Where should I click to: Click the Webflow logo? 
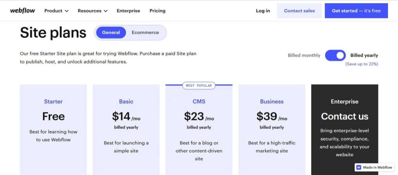(23, 10)
